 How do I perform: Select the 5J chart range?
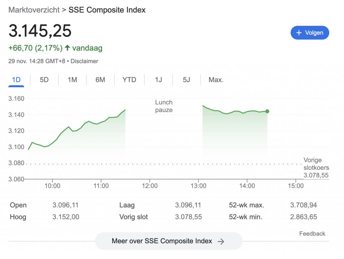[186, 80]
